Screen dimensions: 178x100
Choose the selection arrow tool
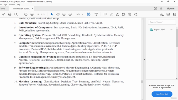52,14
